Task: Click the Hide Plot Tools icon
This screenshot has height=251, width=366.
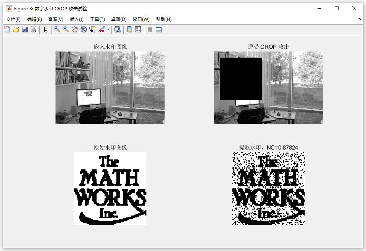Action: pyautogui.click(x=150, y=29)
